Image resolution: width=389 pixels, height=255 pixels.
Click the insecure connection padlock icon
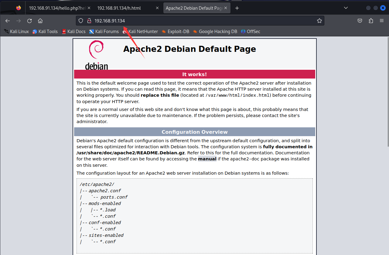(x=89, y=21)
